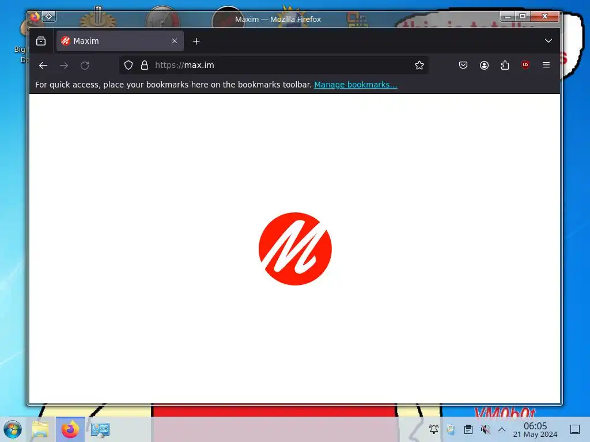Toggle the muted volume tray icon

pos(485,429)
